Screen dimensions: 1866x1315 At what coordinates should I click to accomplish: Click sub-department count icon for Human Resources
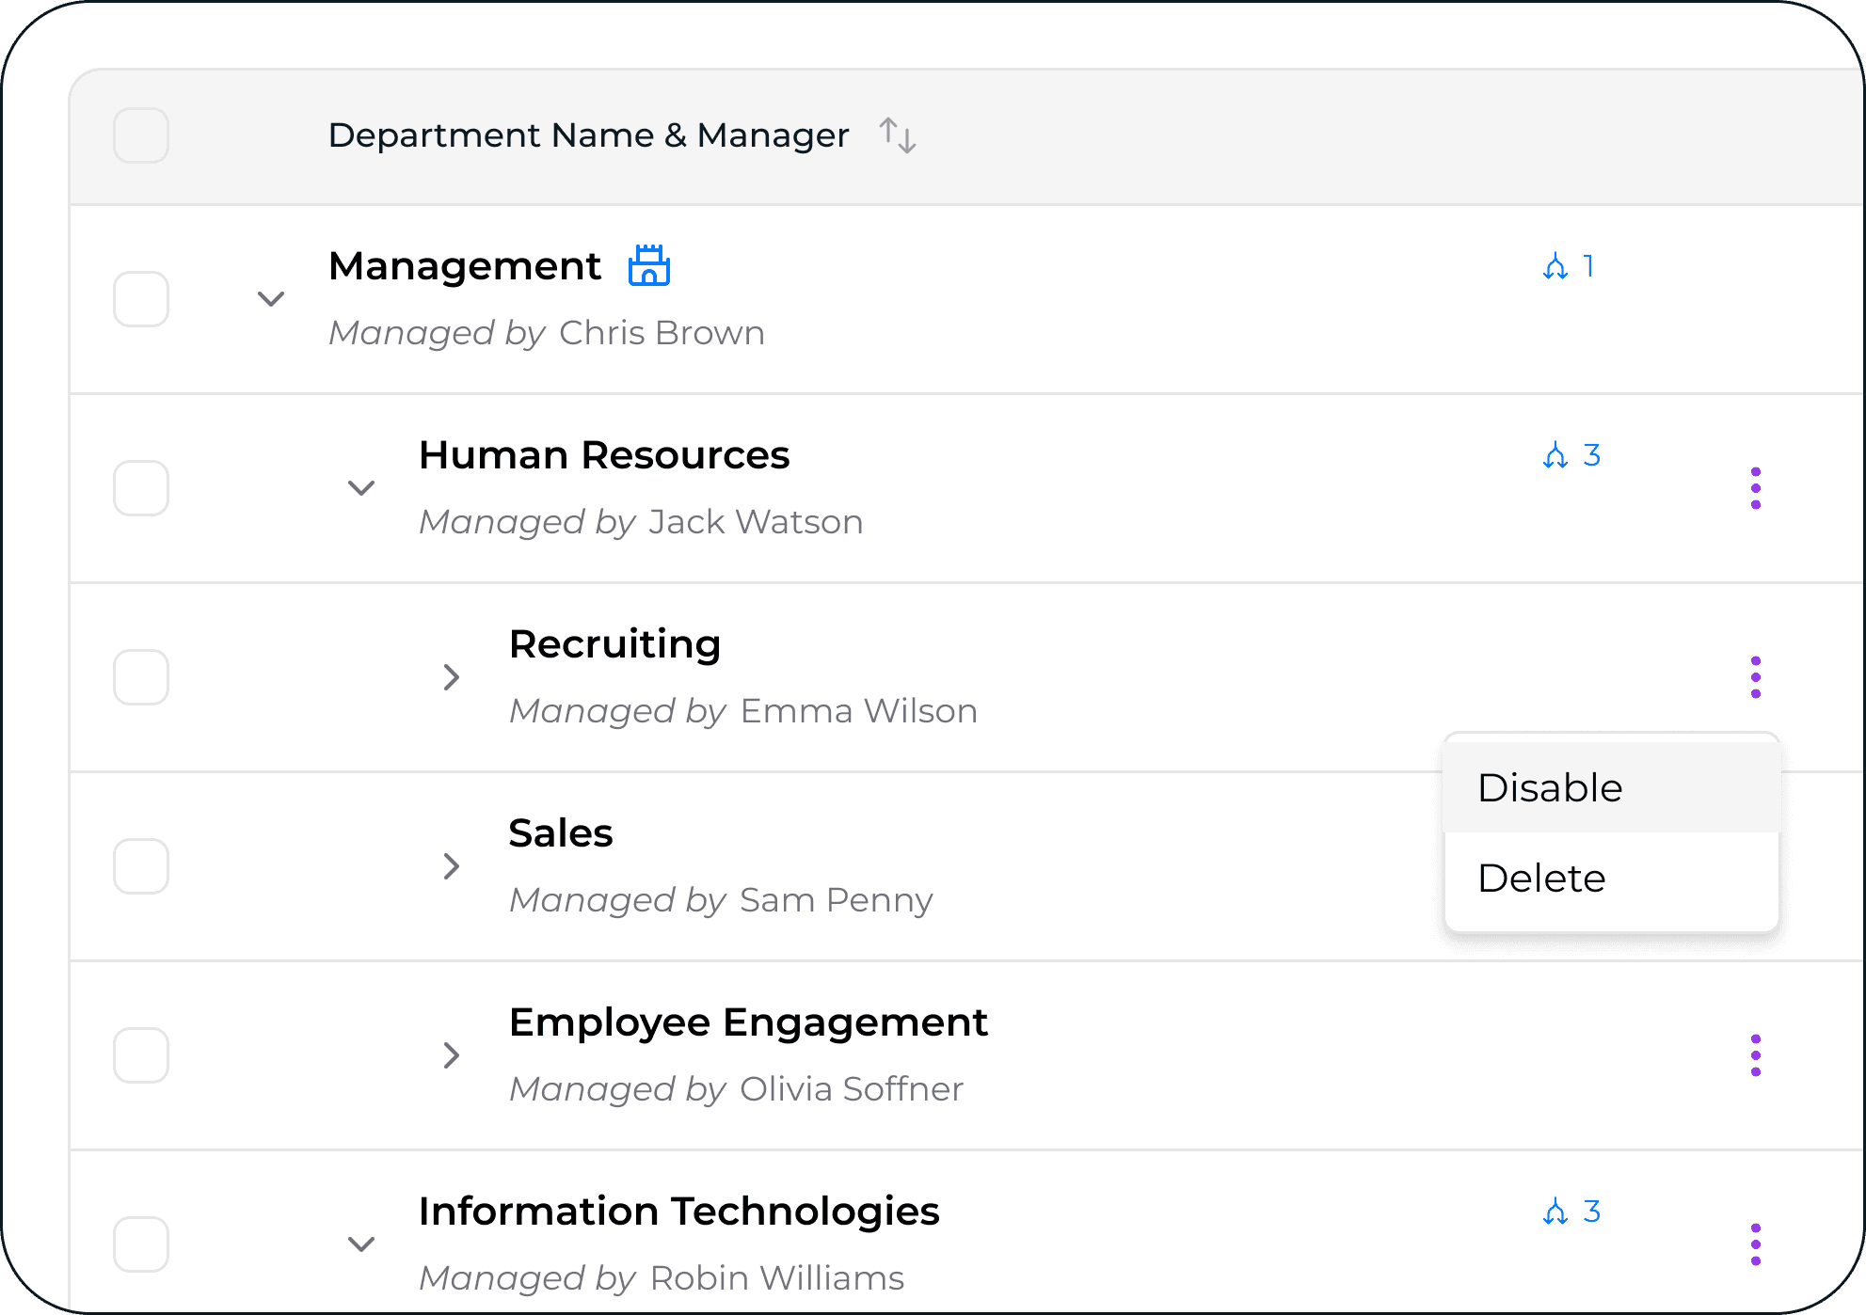[x=1555, y=456]
